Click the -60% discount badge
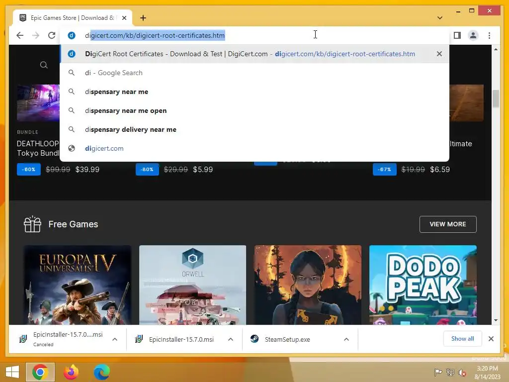 click(x=28, y=169)
